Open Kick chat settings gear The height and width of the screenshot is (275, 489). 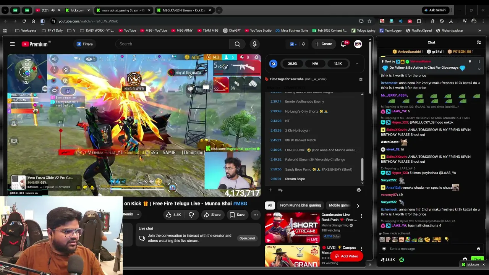[x=465, y=259]
